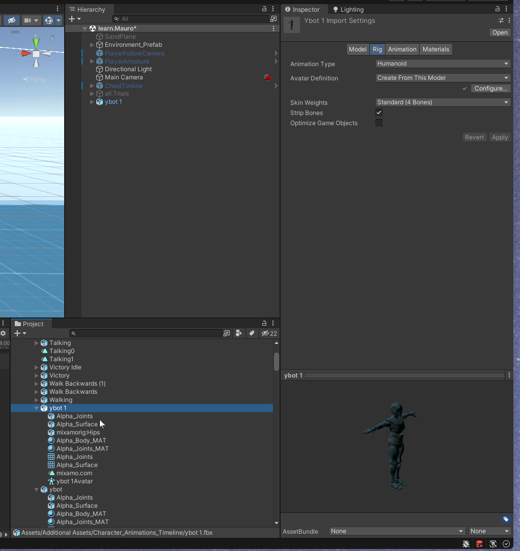Enable the Optimize Game Objects checkbox
The width and height of the screenshot is (520, 551).
[x=379, y=123]
